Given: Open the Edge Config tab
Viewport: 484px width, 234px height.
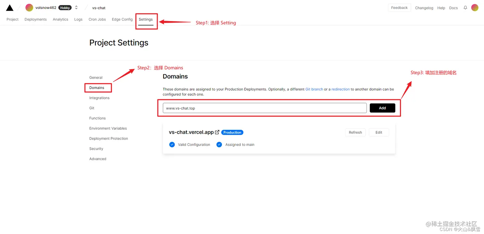Looking at the screenshot, I should coord(122,19).
